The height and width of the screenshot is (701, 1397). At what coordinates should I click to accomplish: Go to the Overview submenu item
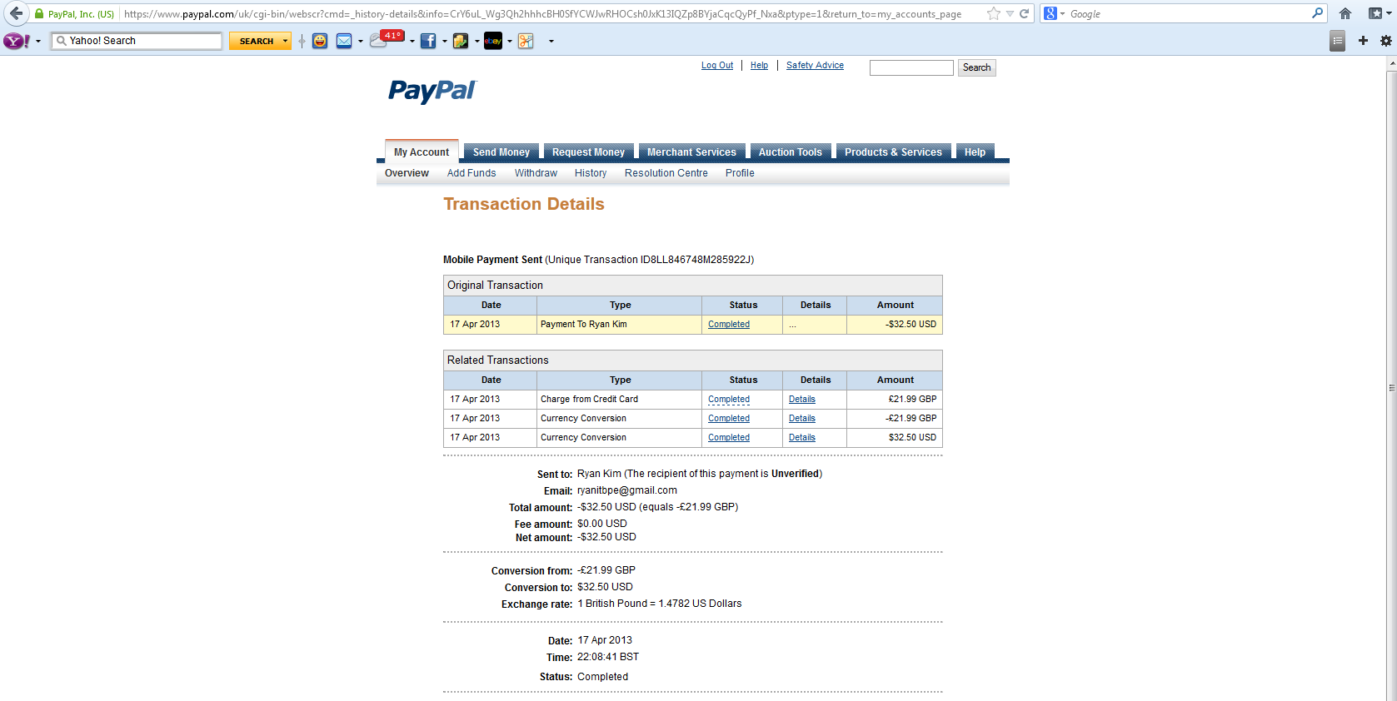[407, 173]
